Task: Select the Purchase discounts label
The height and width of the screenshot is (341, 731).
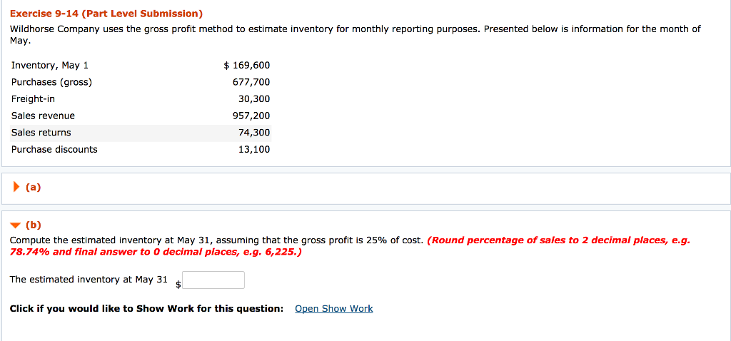Action: 54,149
